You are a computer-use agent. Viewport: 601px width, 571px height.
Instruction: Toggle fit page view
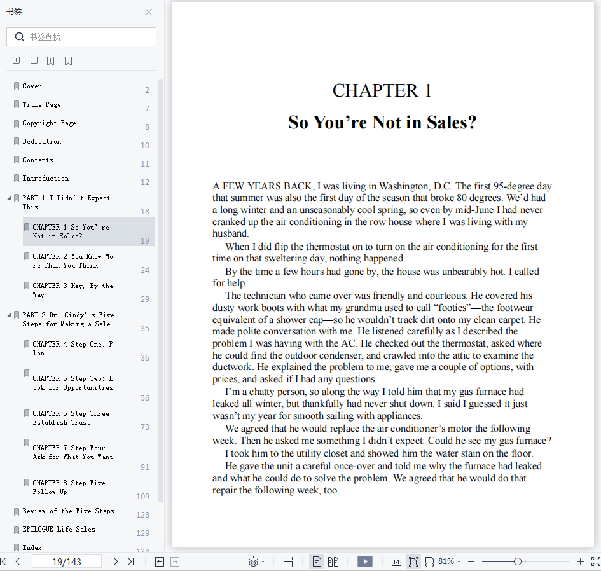pyautogui.click(x=413, y=562)
